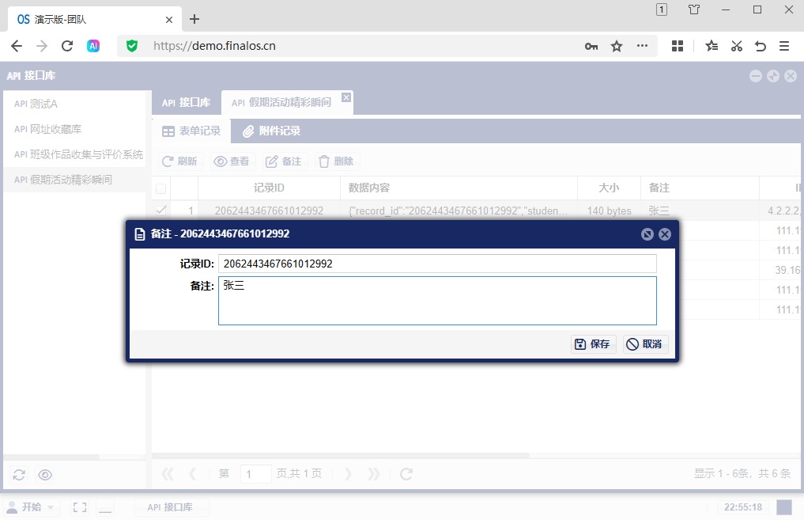Click the 大小 column header
This screenshot has height=520, width=804.
610,188
